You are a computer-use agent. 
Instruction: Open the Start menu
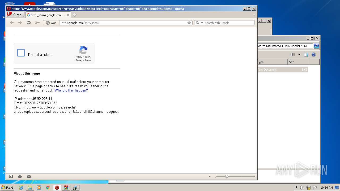pyautogui.click(x=7, y=188)
